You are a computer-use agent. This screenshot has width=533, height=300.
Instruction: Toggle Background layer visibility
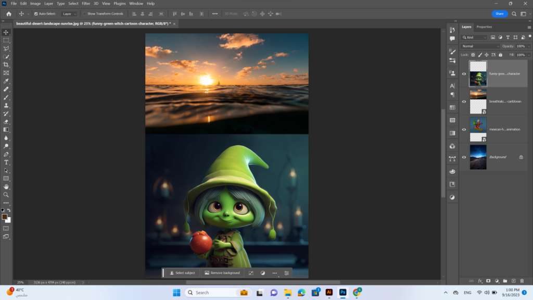pos(464,157)
